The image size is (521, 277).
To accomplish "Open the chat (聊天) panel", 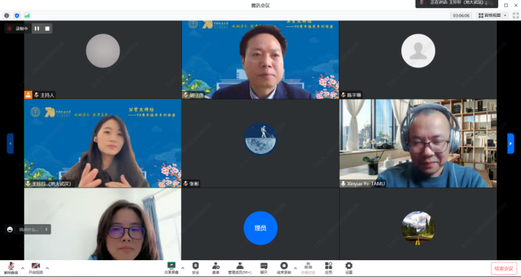I will [x=264, y=268].
